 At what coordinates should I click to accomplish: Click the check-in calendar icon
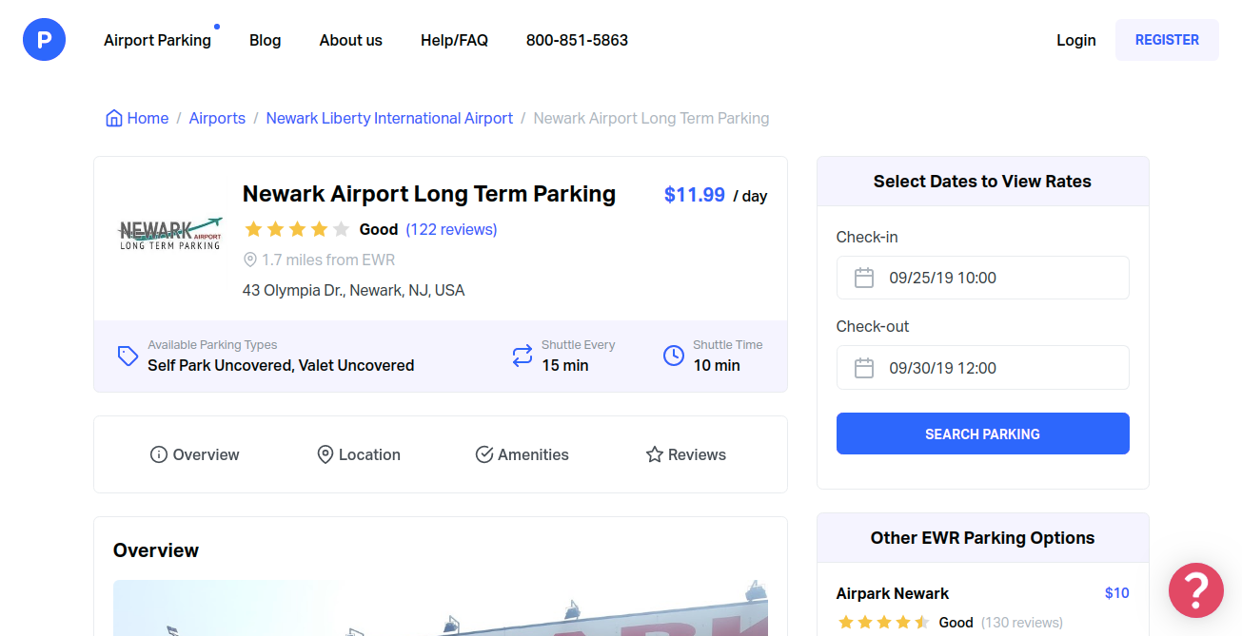pos(864,279)
